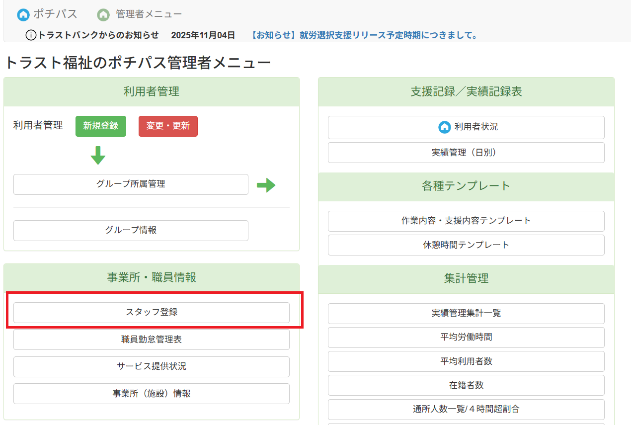
Task: Open グループ情報
Action: (x=131, y=230)
